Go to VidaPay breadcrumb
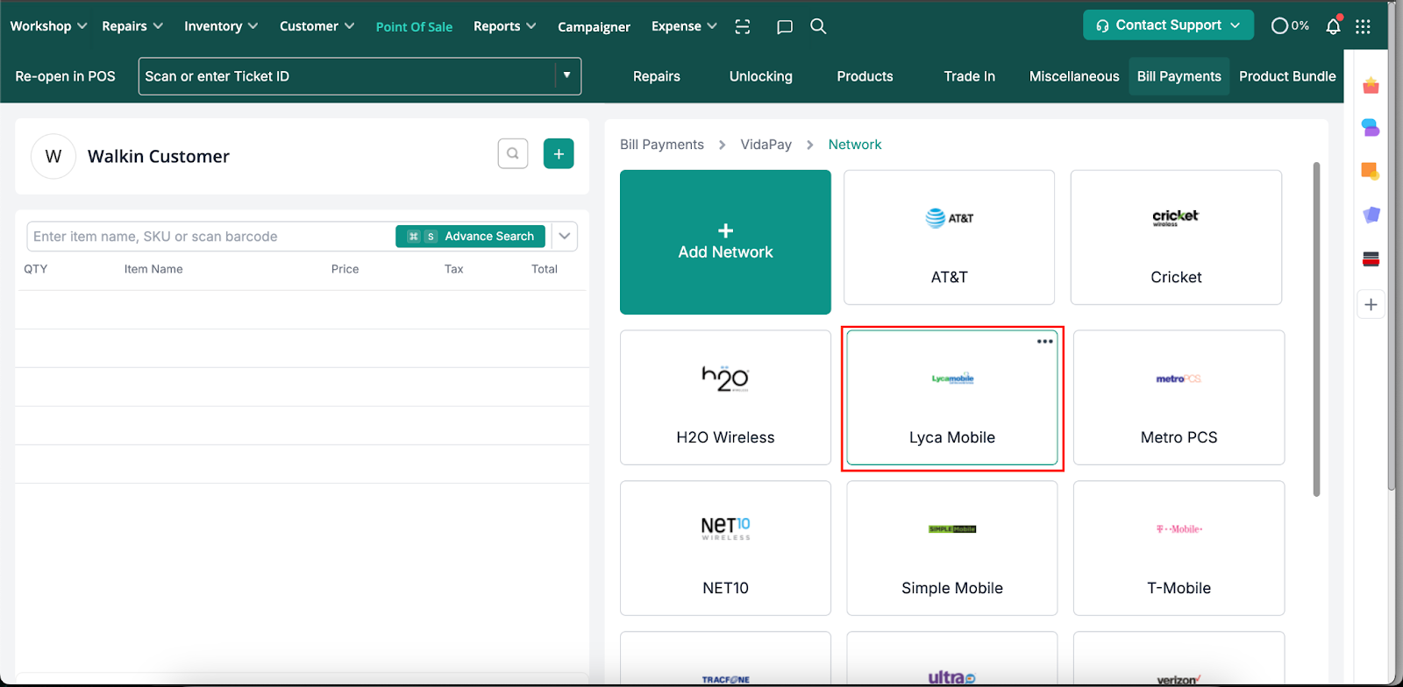The image size is (1403, 687). click(766, 145)
